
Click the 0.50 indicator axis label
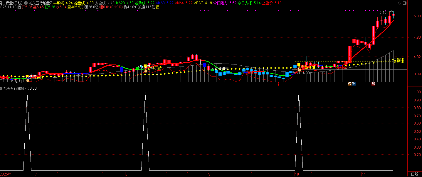(x=417, y=131)
